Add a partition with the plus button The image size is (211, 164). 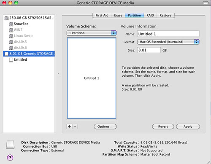(x=70, y=126)
